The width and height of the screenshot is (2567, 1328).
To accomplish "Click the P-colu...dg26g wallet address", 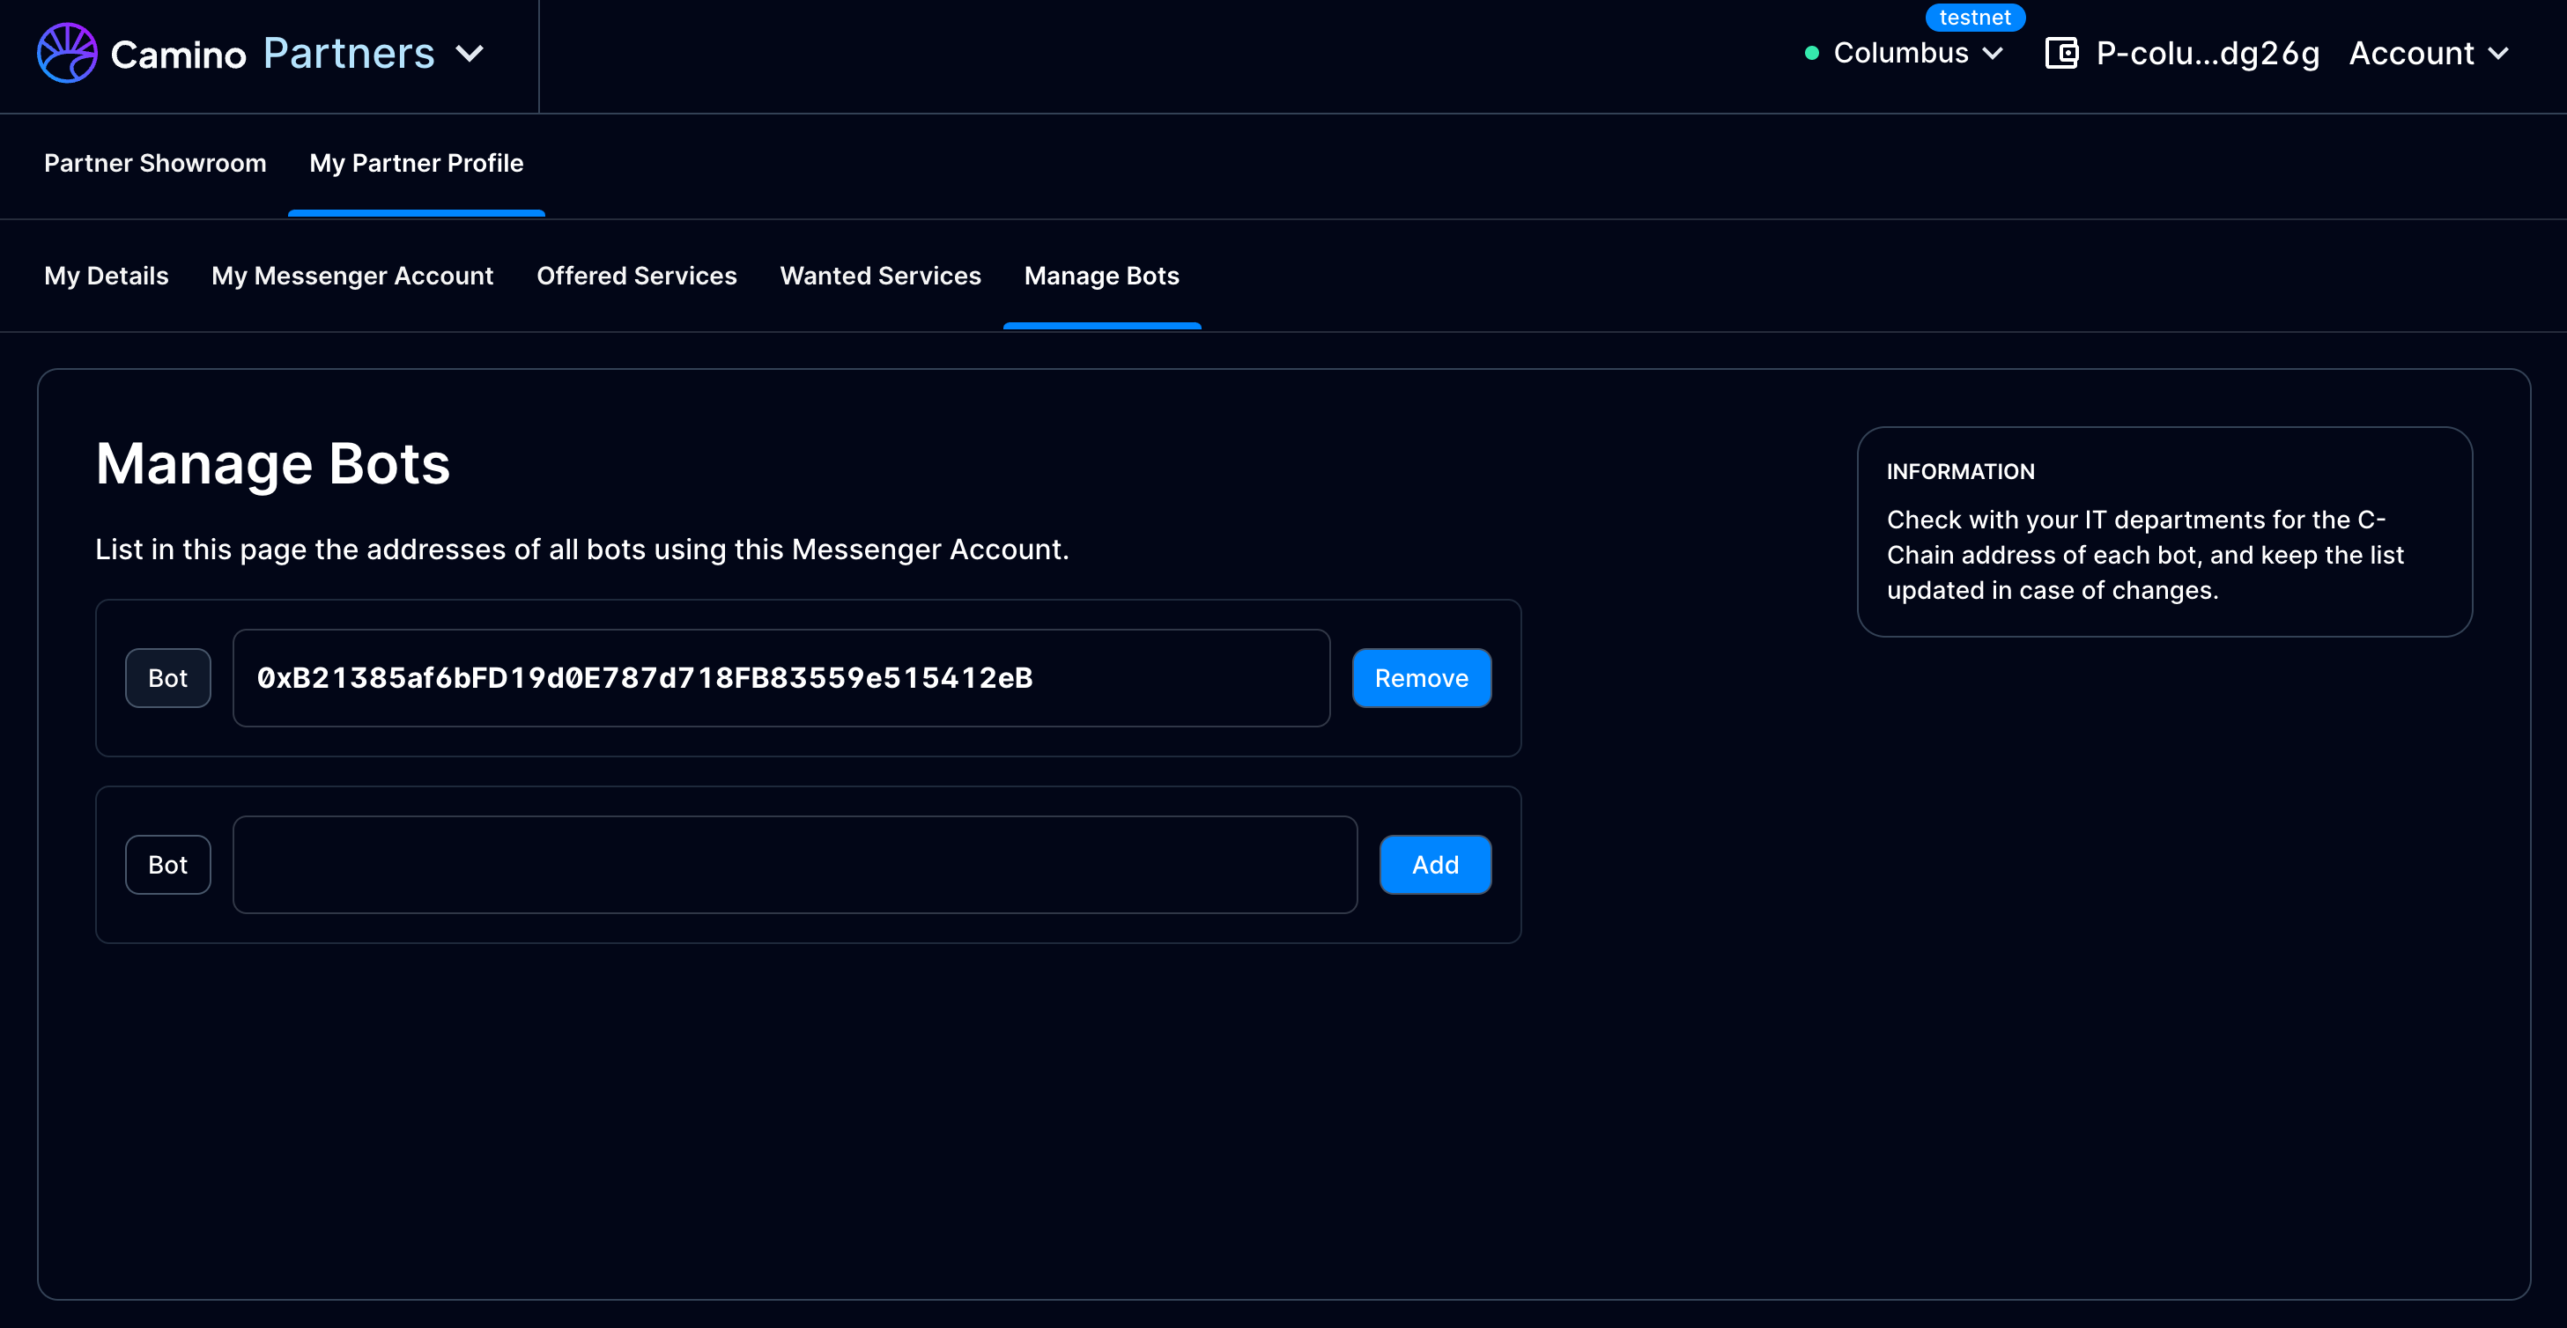I will [x=2208, y=54].
